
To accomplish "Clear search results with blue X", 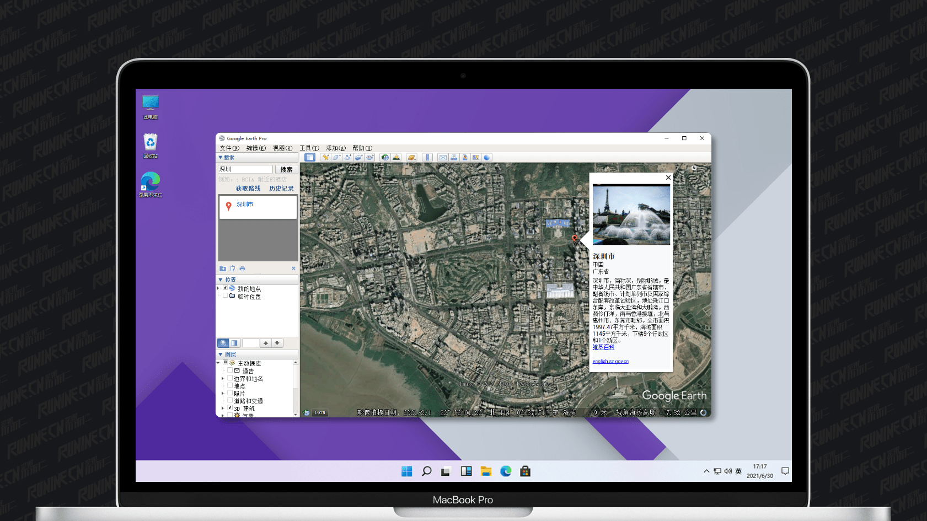I will (293, 268).
